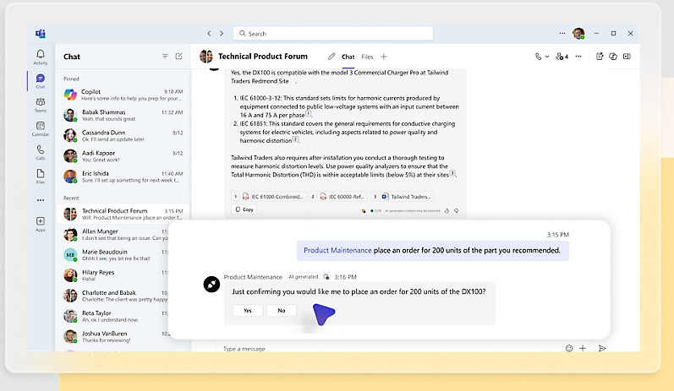This screenshot has width=674, height=391.
Task: Open the Joshua VanBuren chat
Action: 113,336
